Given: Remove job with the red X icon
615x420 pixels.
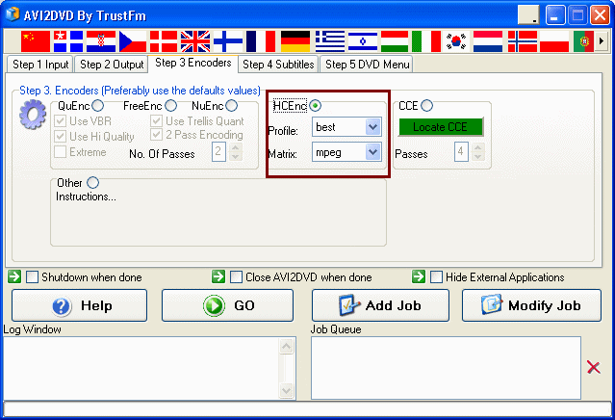Looking at the screenshot, I should [x=594, y=367].
